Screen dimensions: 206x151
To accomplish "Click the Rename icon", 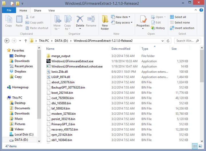I will pos(91,19).
